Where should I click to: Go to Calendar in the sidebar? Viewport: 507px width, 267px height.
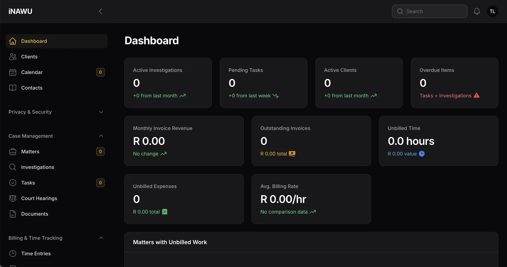coord(32,72)
